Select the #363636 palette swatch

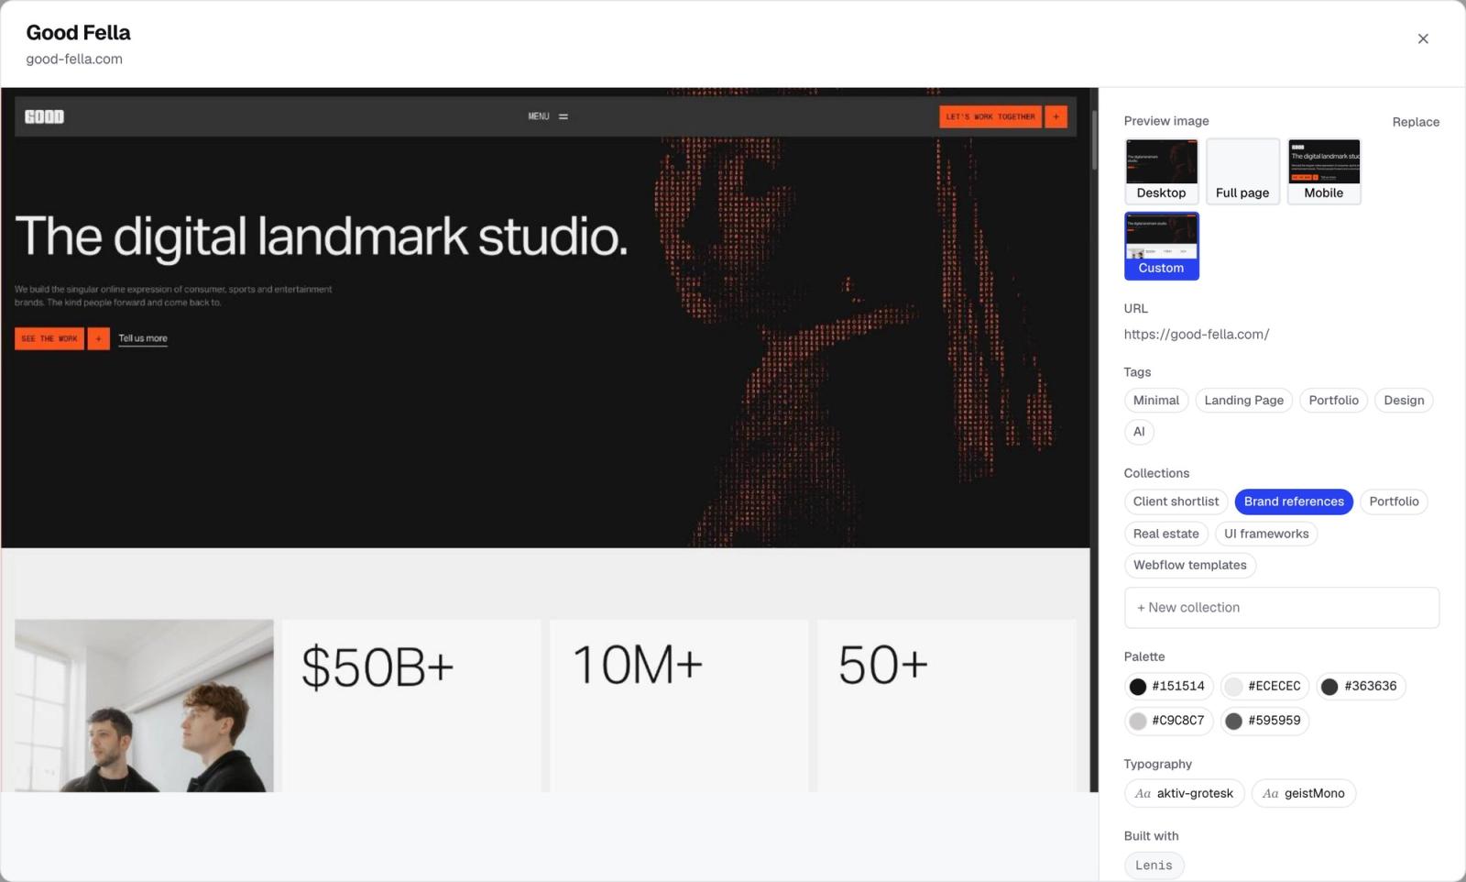coord(1362,687)
